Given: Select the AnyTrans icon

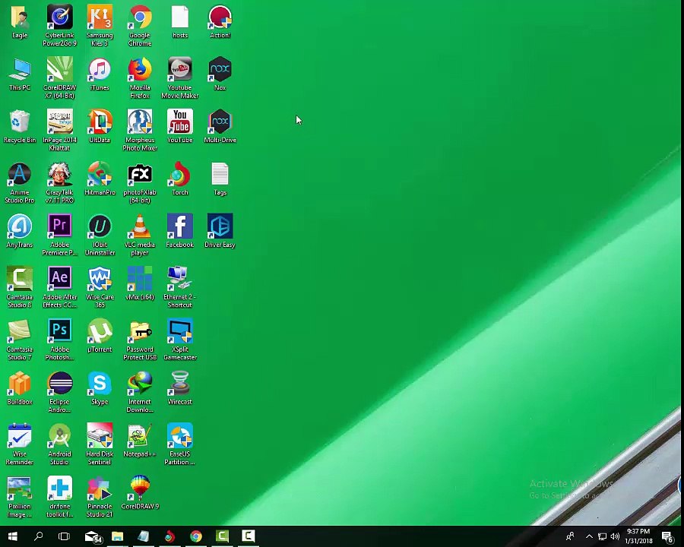Looking at the screenshot, I should (20, 227).
